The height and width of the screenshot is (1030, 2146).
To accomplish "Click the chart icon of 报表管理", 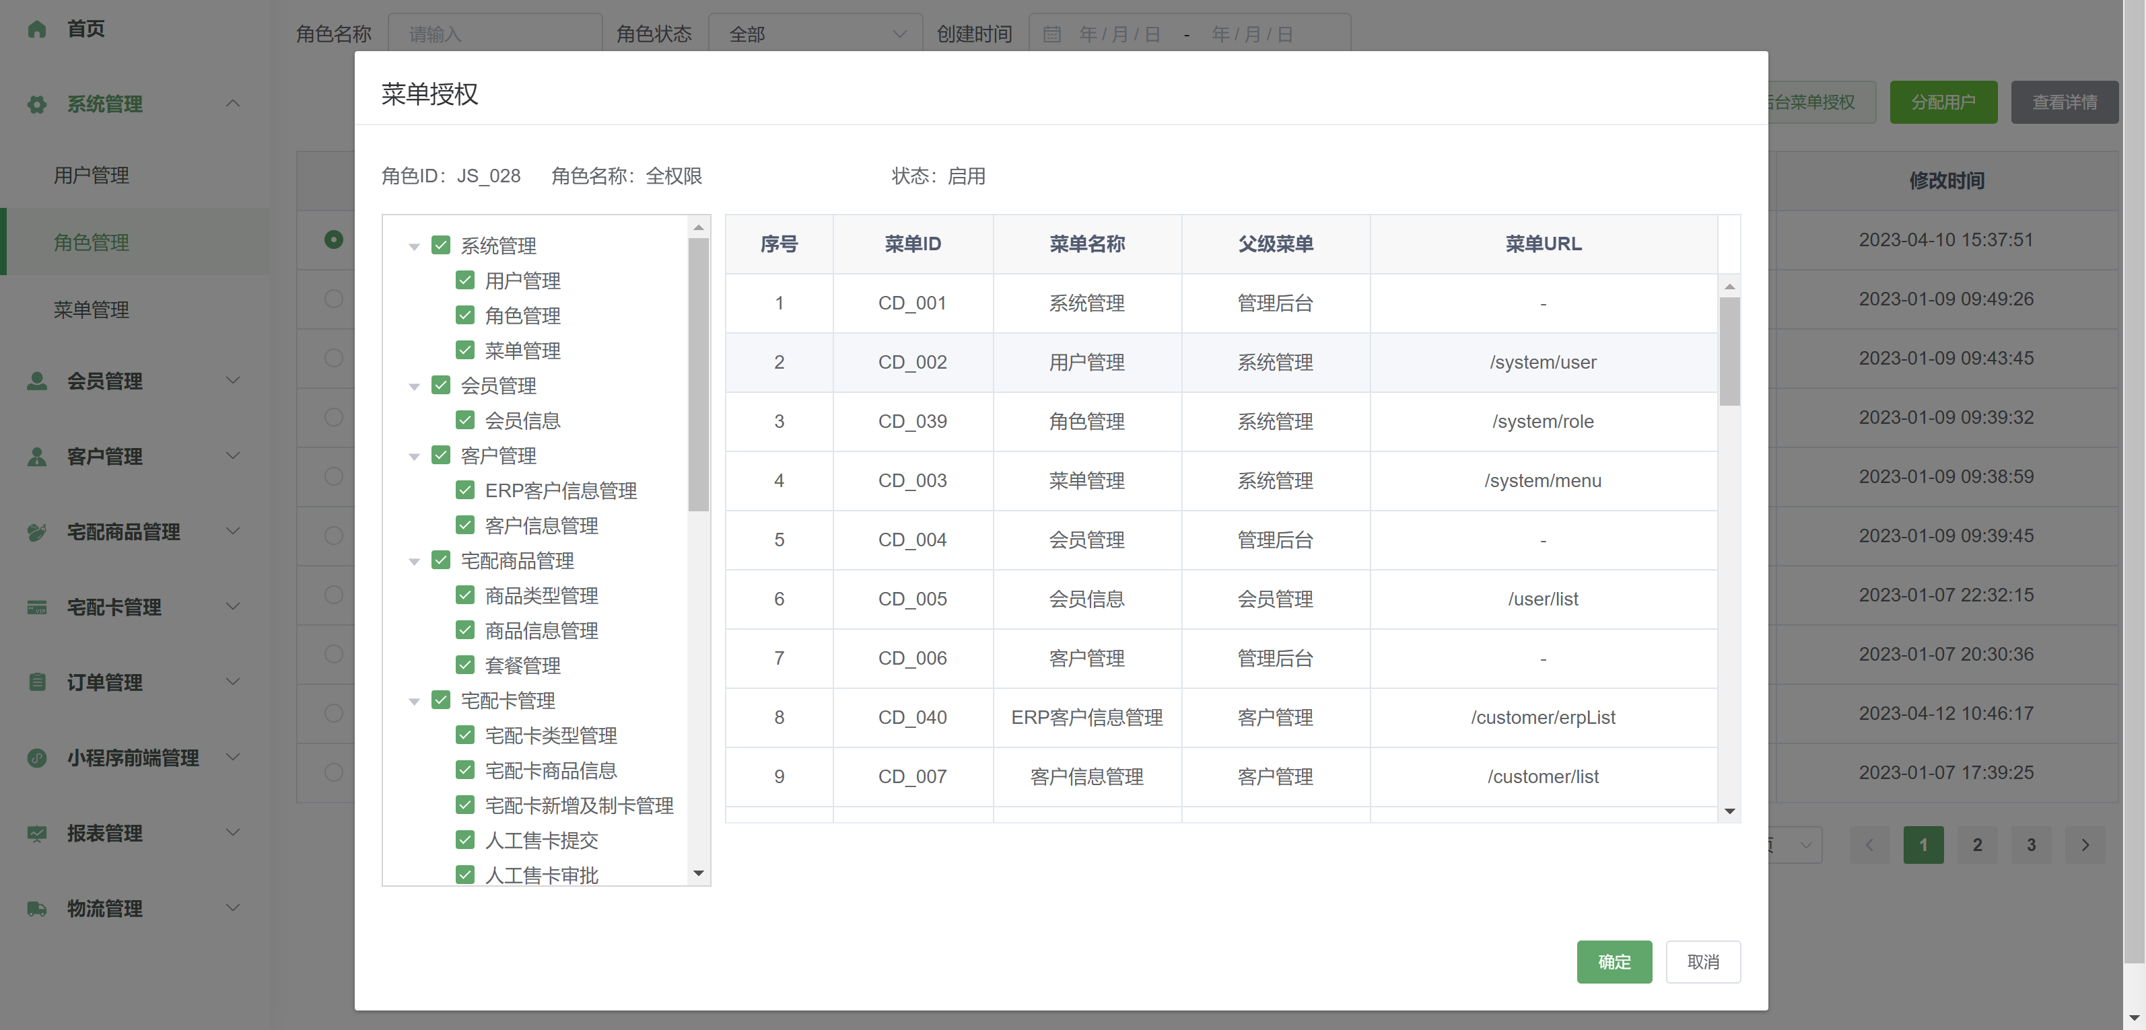I will pyautogui.click(x=36, y=833).
